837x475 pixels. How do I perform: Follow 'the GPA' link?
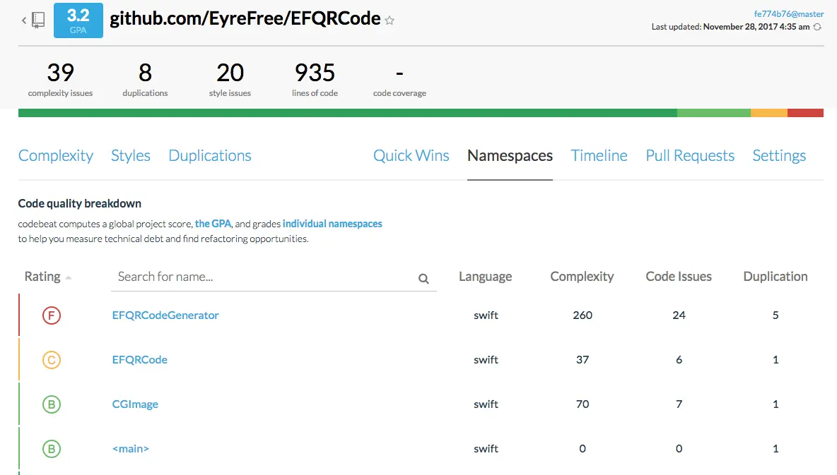point(213,224)
